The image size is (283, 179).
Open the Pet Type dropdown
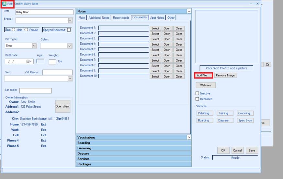point(34,46)
